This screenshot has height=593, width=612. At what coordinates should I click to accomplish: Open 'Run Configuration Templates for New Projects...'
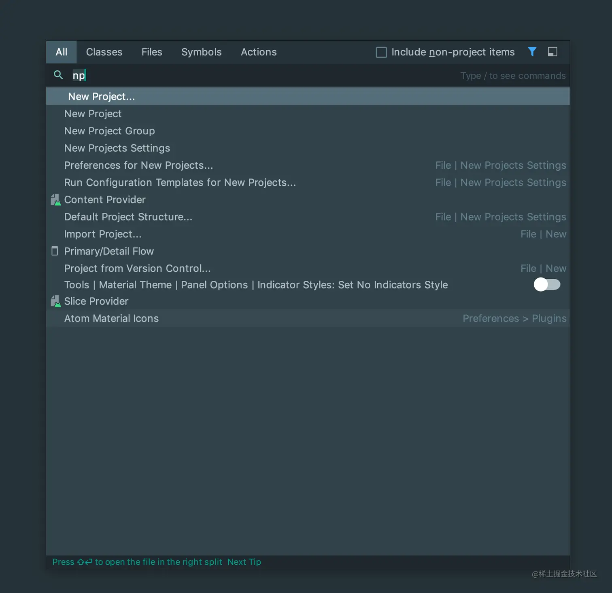coord(308,182)
